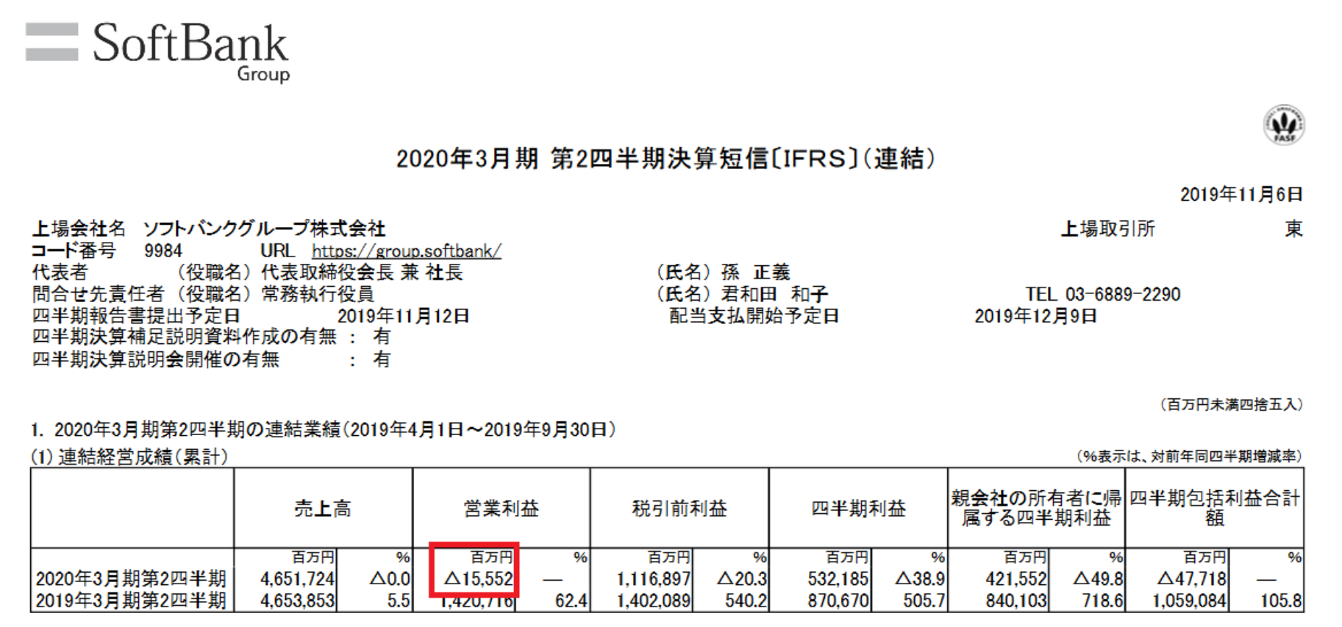Image resolution: width=1342 pixels, height=627 pixels.
Task: Click the owners' profit change △49.8
Action: click(x=1099, y=579)
